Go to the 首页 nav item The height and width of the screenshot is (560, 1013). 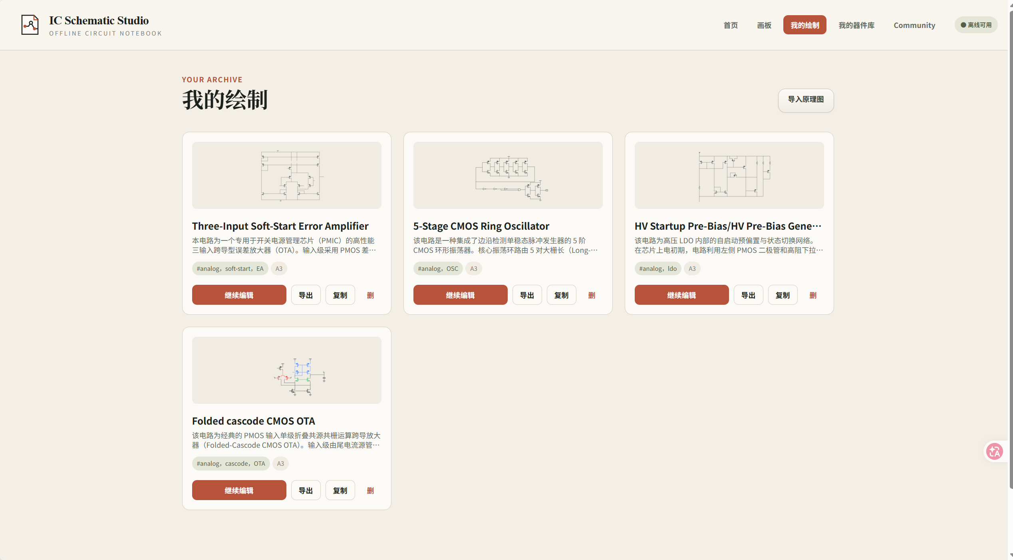point(731,25)
